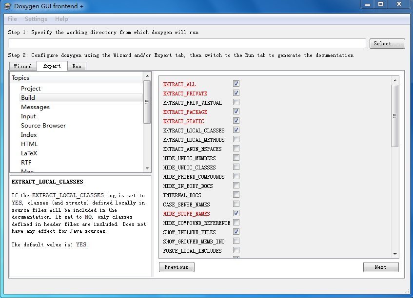Switch to the Expert tab

pyautogui.click(x=52, y=66)
